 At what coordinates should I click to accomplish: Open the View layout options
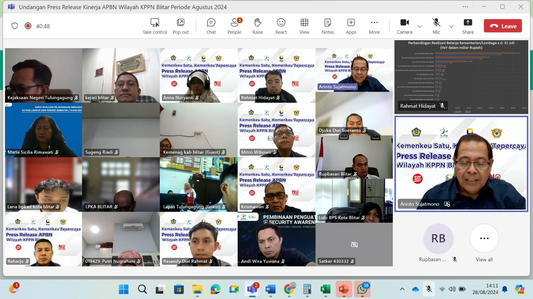(x=304, y=26)
